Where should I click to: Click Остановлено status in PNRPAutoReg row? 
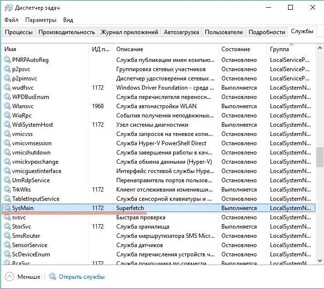[239, 60]
